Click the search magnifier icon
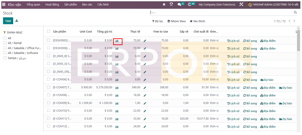The height and width of the screenshot is (135, 302). click(295, 13)
